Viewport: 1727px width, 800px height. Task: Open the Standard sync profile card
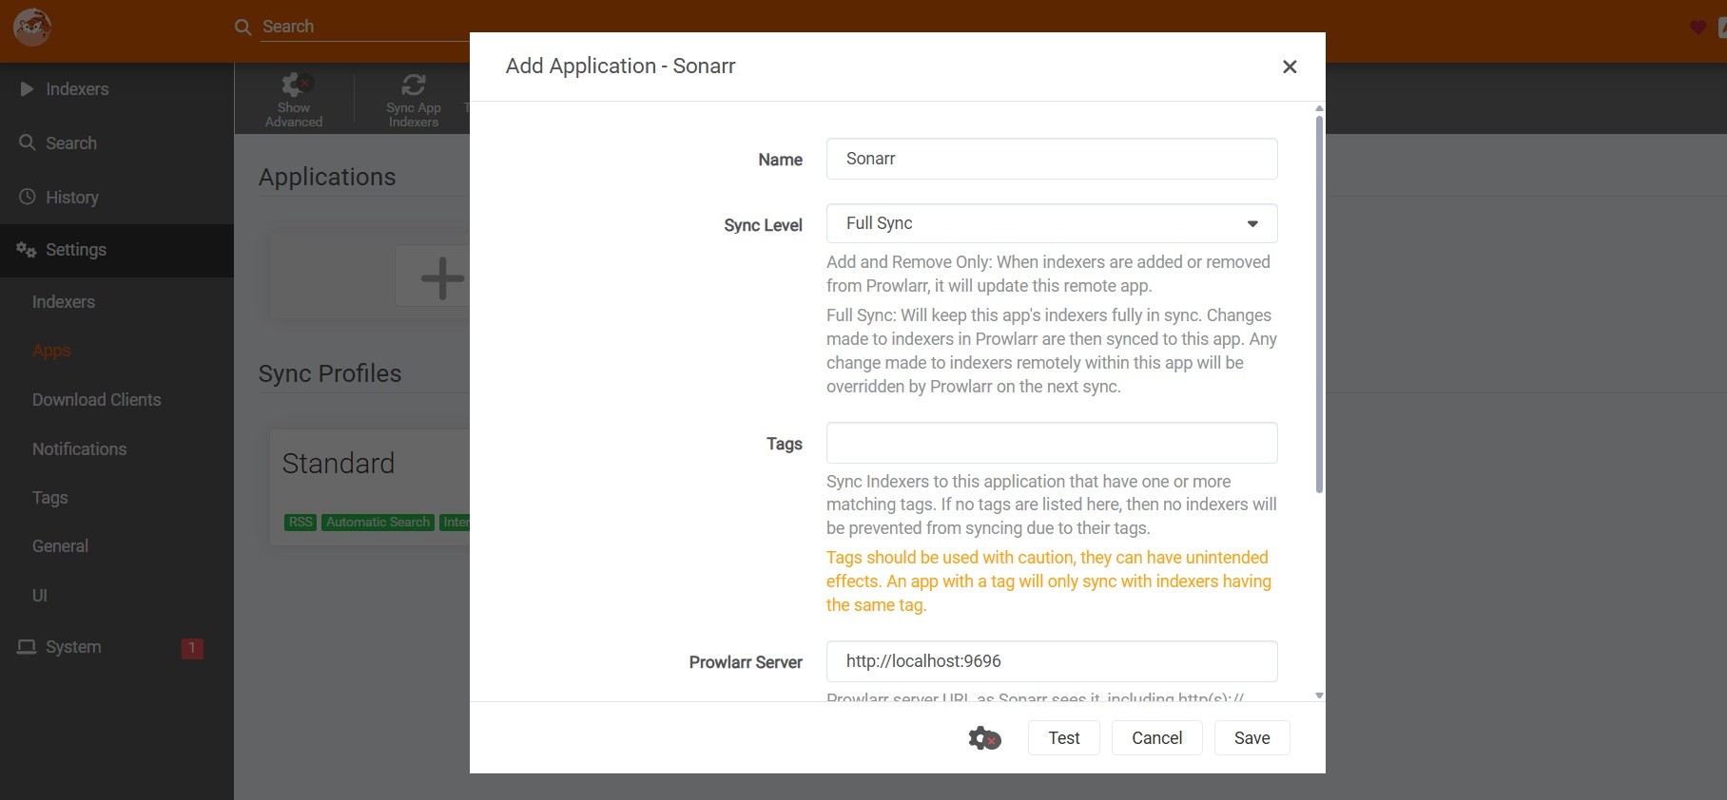pos(371,486)
